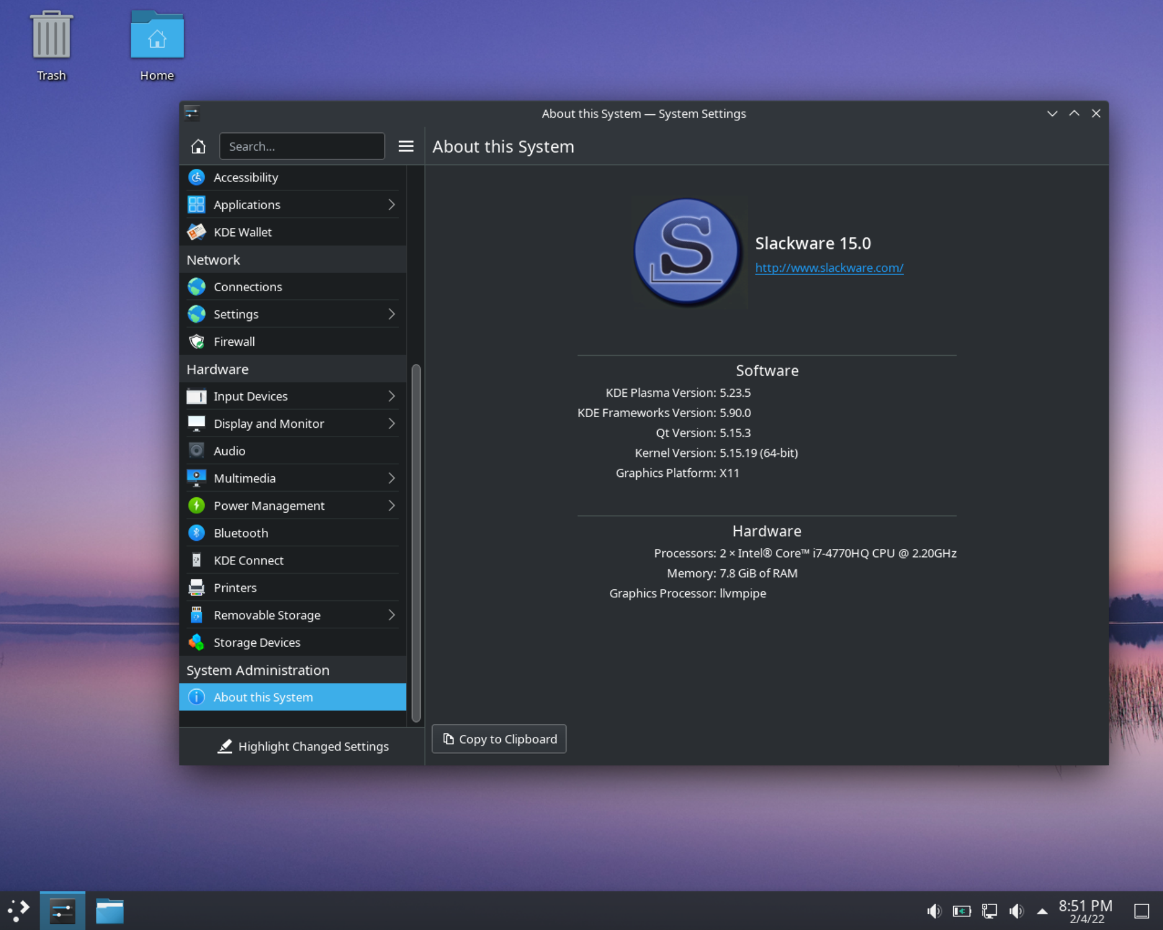The height and width of the screenshot is (930, 1163).
Task: Click the network Settings globe icon
Action: pos(197,314)
